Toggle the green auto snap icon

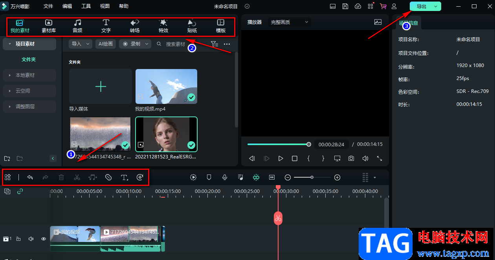pos(256,177)
